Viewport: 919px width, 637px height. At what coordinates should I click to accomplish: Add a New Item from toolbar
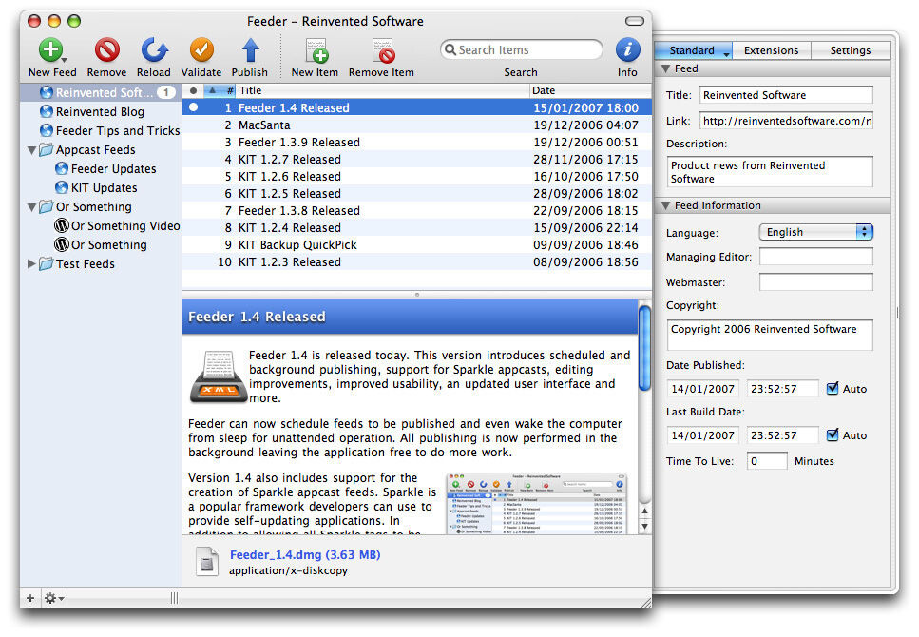[x=316, y=51]
